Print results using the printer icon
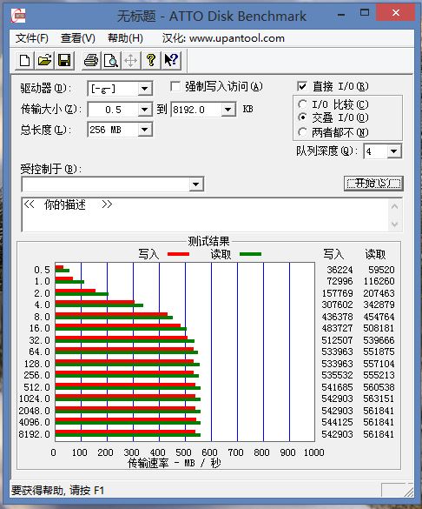The image size is (422, 509). [91, 60]
